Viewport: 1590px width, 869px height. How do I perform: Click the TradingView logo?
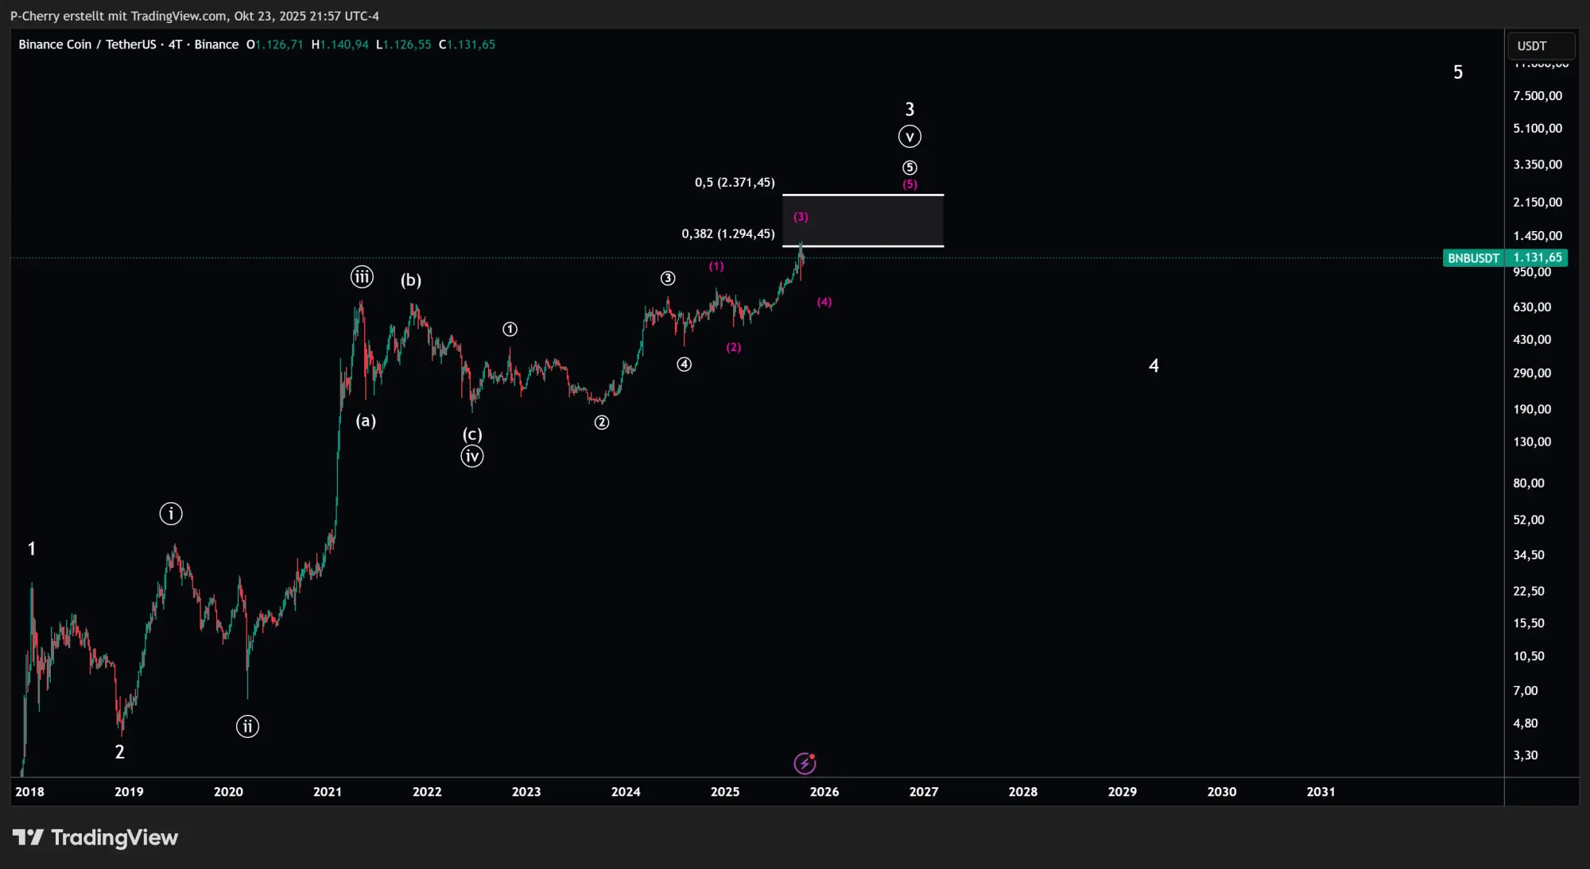(95, 837)
